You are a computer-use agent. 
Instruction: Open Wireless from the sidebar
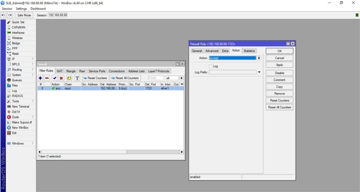[x=17, y=38]
